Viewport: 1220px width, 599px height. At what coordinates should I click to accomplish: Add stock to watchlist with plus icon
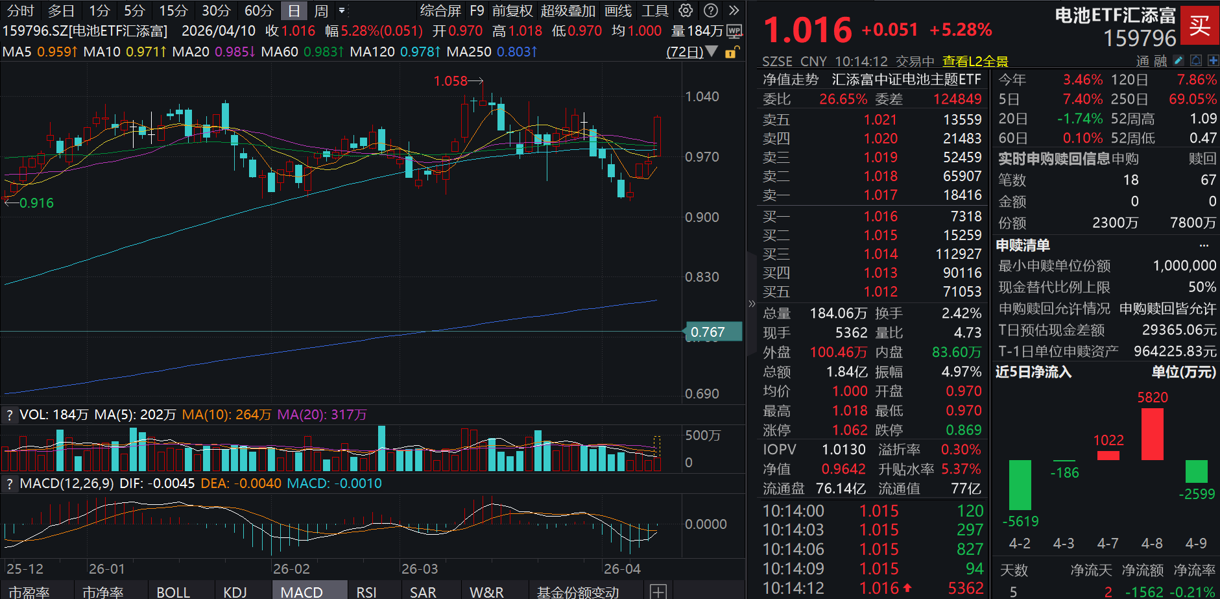coord(1212,60)
